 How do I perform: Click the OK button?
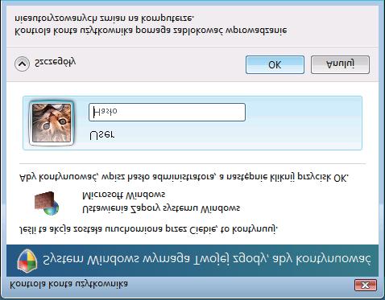click(x=275, y=65)
